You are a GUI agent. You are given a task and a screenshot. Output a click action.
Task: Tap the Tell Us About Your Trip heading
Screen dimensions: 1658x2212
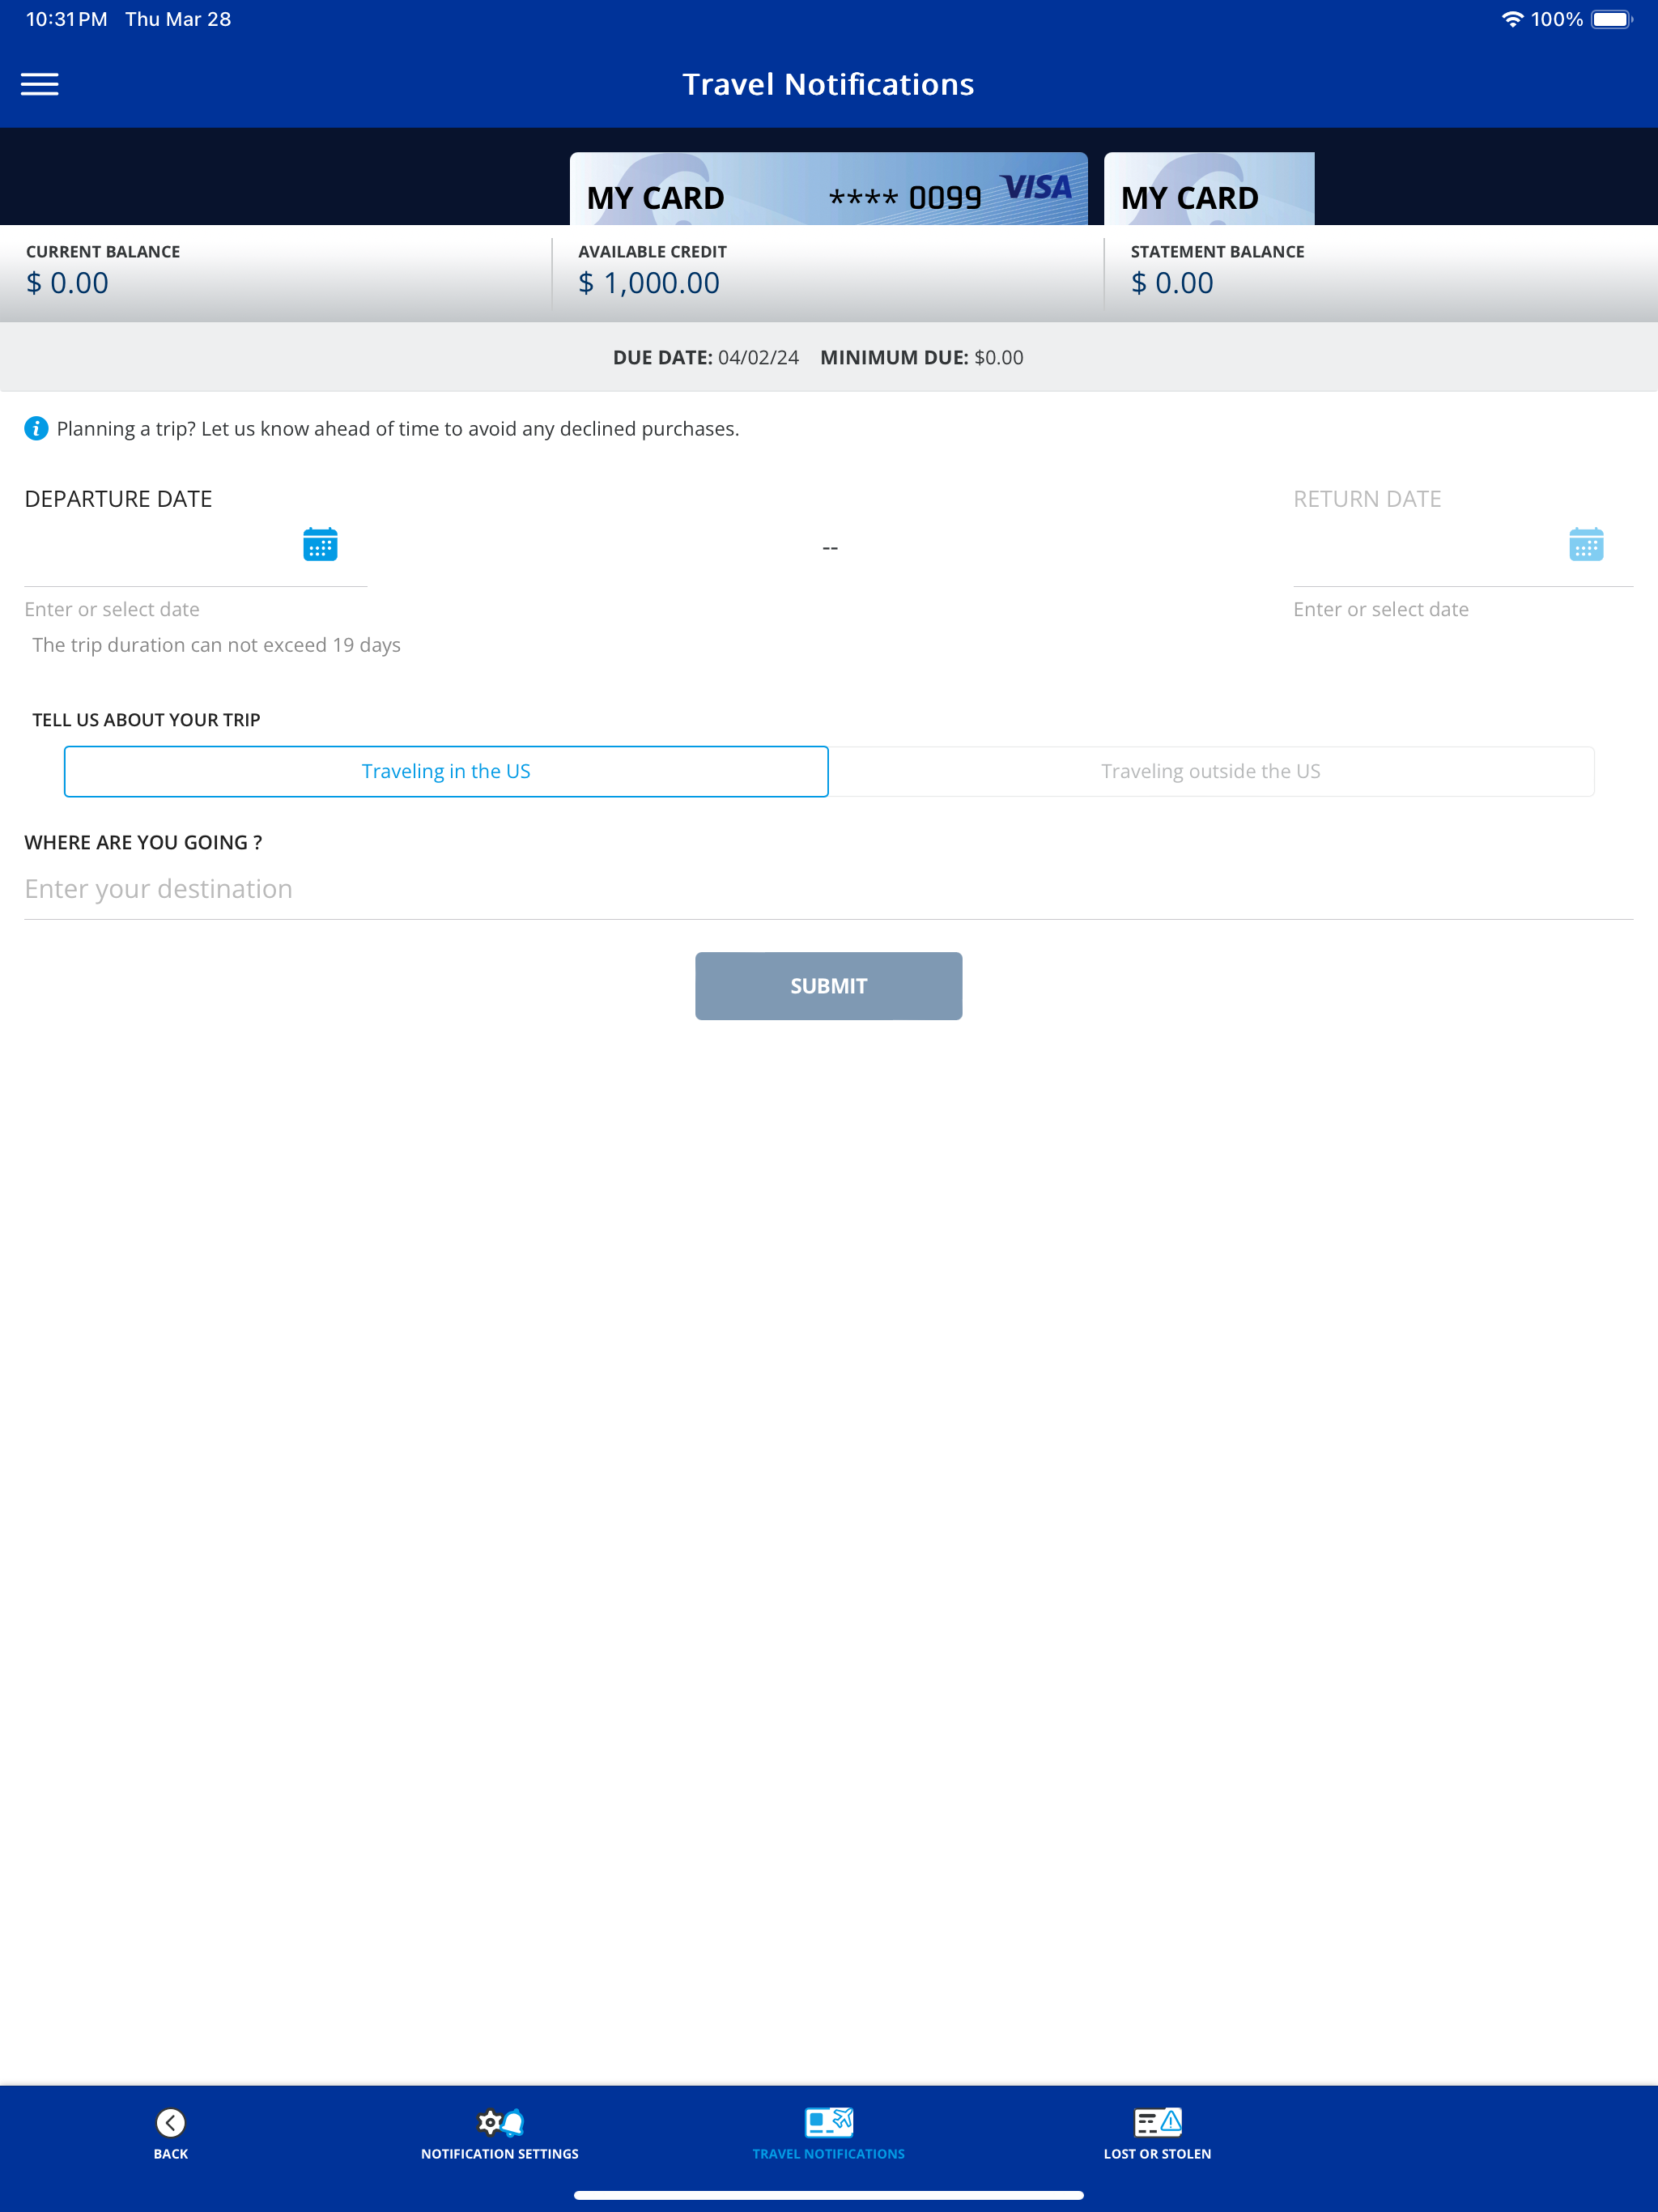coord(146,720)
